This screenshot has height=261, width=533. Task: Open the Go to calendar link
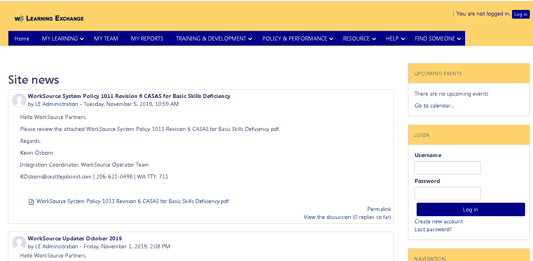(434, 106)
